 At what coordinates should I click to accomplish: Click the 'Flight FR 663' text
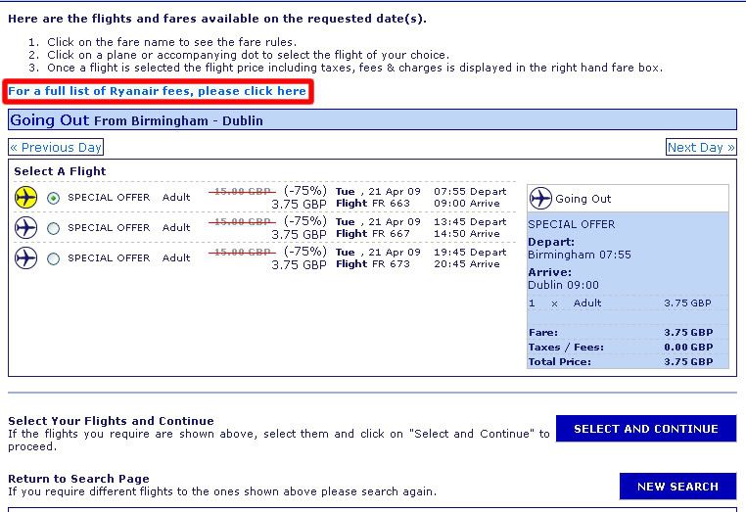[x=373, y=204]
